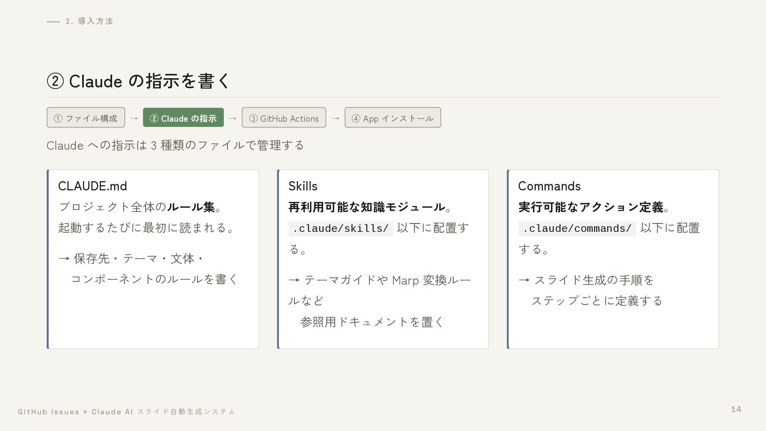Click the circled 2 in the slide title
Image resolution: width=766 pixels, height=431 pixels.
click(x=55, y=81)
